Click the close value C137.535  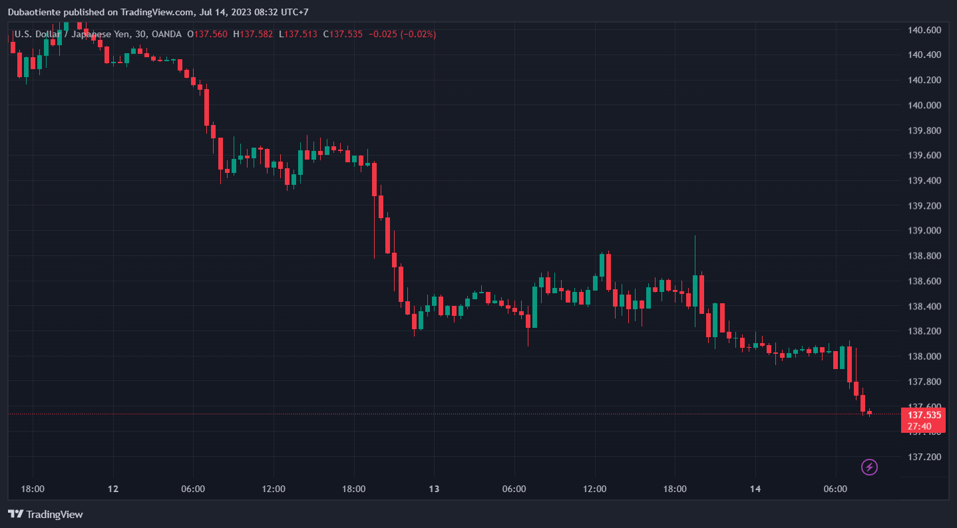tap(343, 34)
